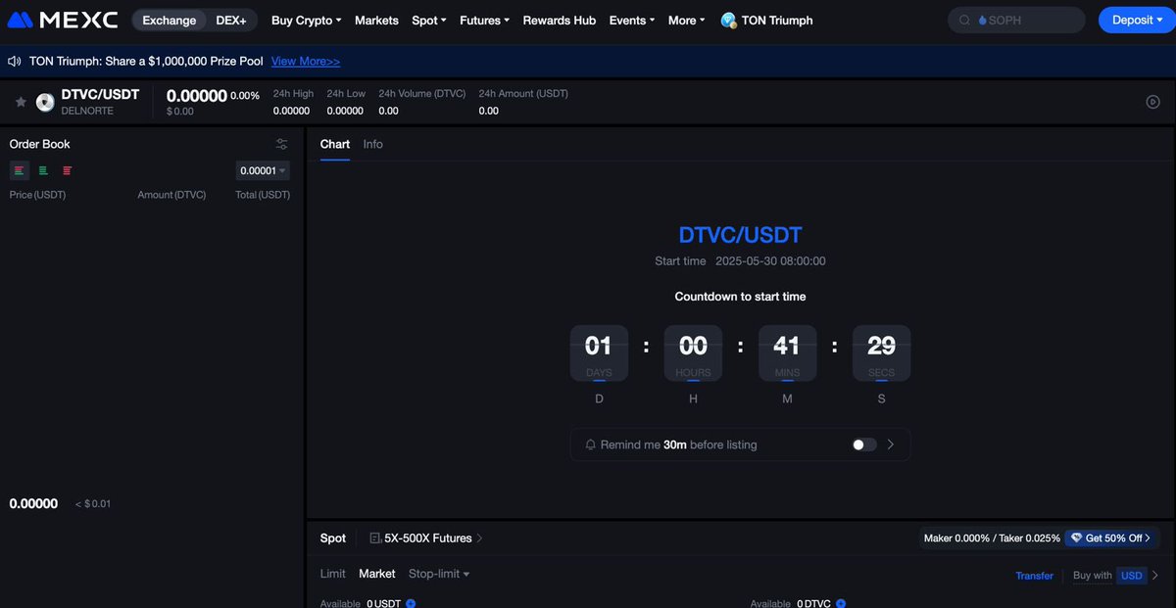Show buy orders only view
The image size is (1176, 608).
(43, 170)
